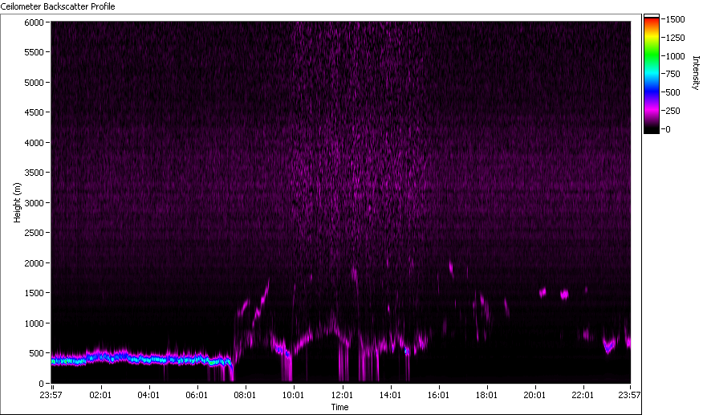Viewport: 703px width, 415px height.
Task: Select the 3000 height axis tick
Action: tap(34, 203)
